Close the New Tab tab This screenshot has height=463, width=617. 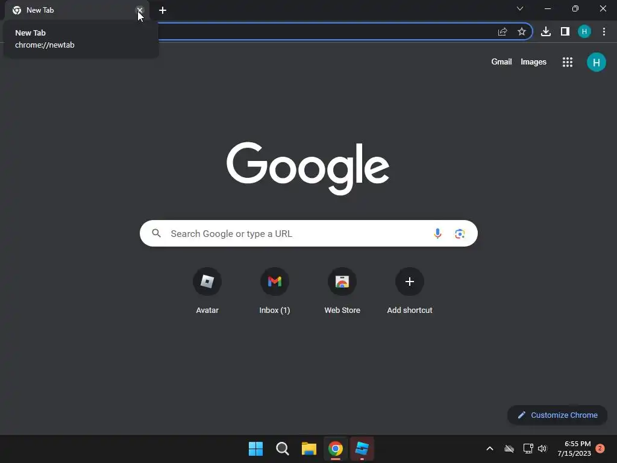point(140,10)
